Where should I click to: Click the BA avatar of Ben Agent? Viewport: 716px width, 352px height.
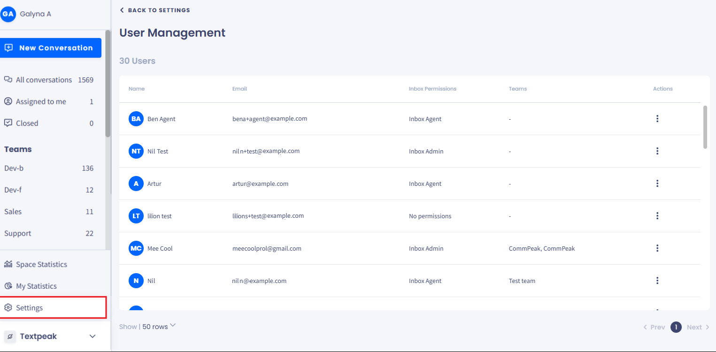(136, 119)
